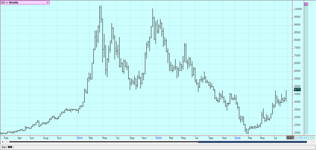This screenshot has width=316, height=150.
Task: Click the blue B buy marker
Action: coord(305,4)
